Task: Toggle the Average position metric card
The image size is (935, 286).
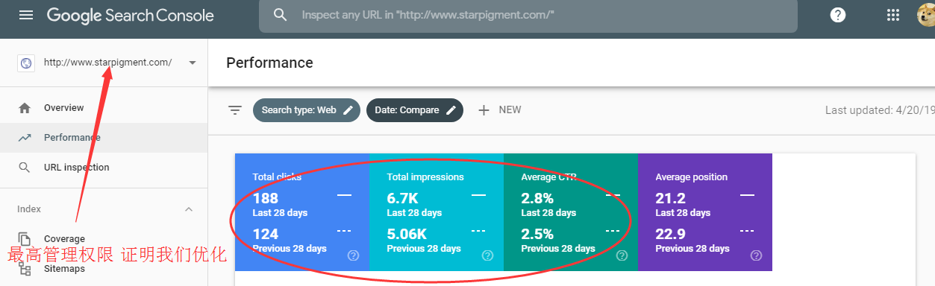Action: [705, 212]
